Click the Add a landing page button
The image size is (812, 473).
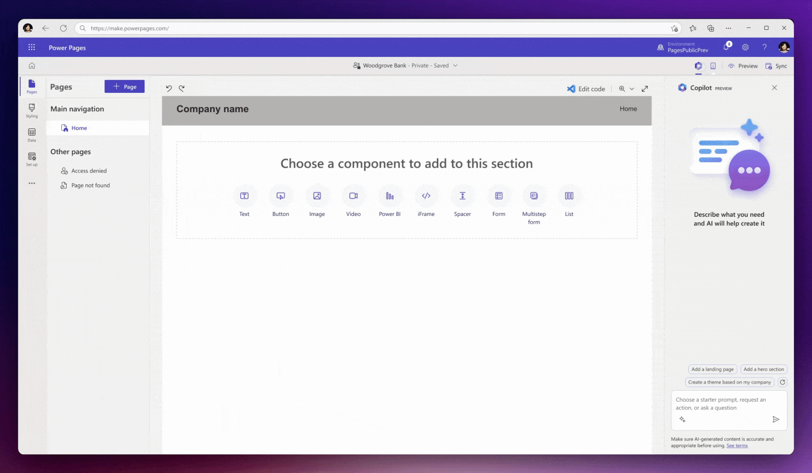(712, 369)
